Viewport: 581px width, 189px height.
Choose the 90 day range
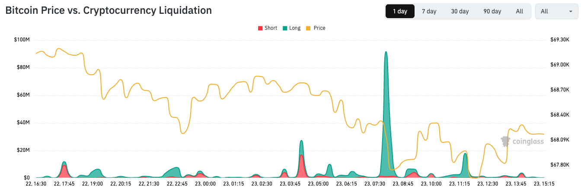pos(492,12)
